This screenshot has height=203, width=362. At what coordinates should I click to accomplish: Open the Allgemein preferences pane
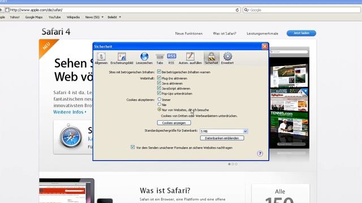tap(101, 58)
